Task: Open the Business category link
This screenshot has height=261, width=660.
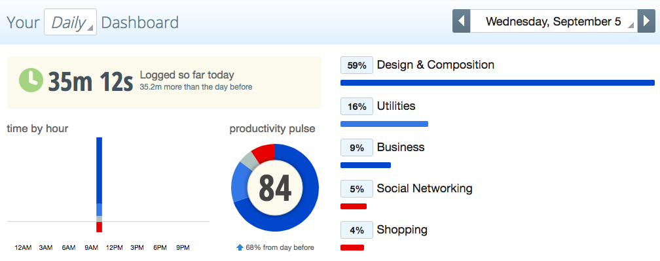Action: point(401,147)
